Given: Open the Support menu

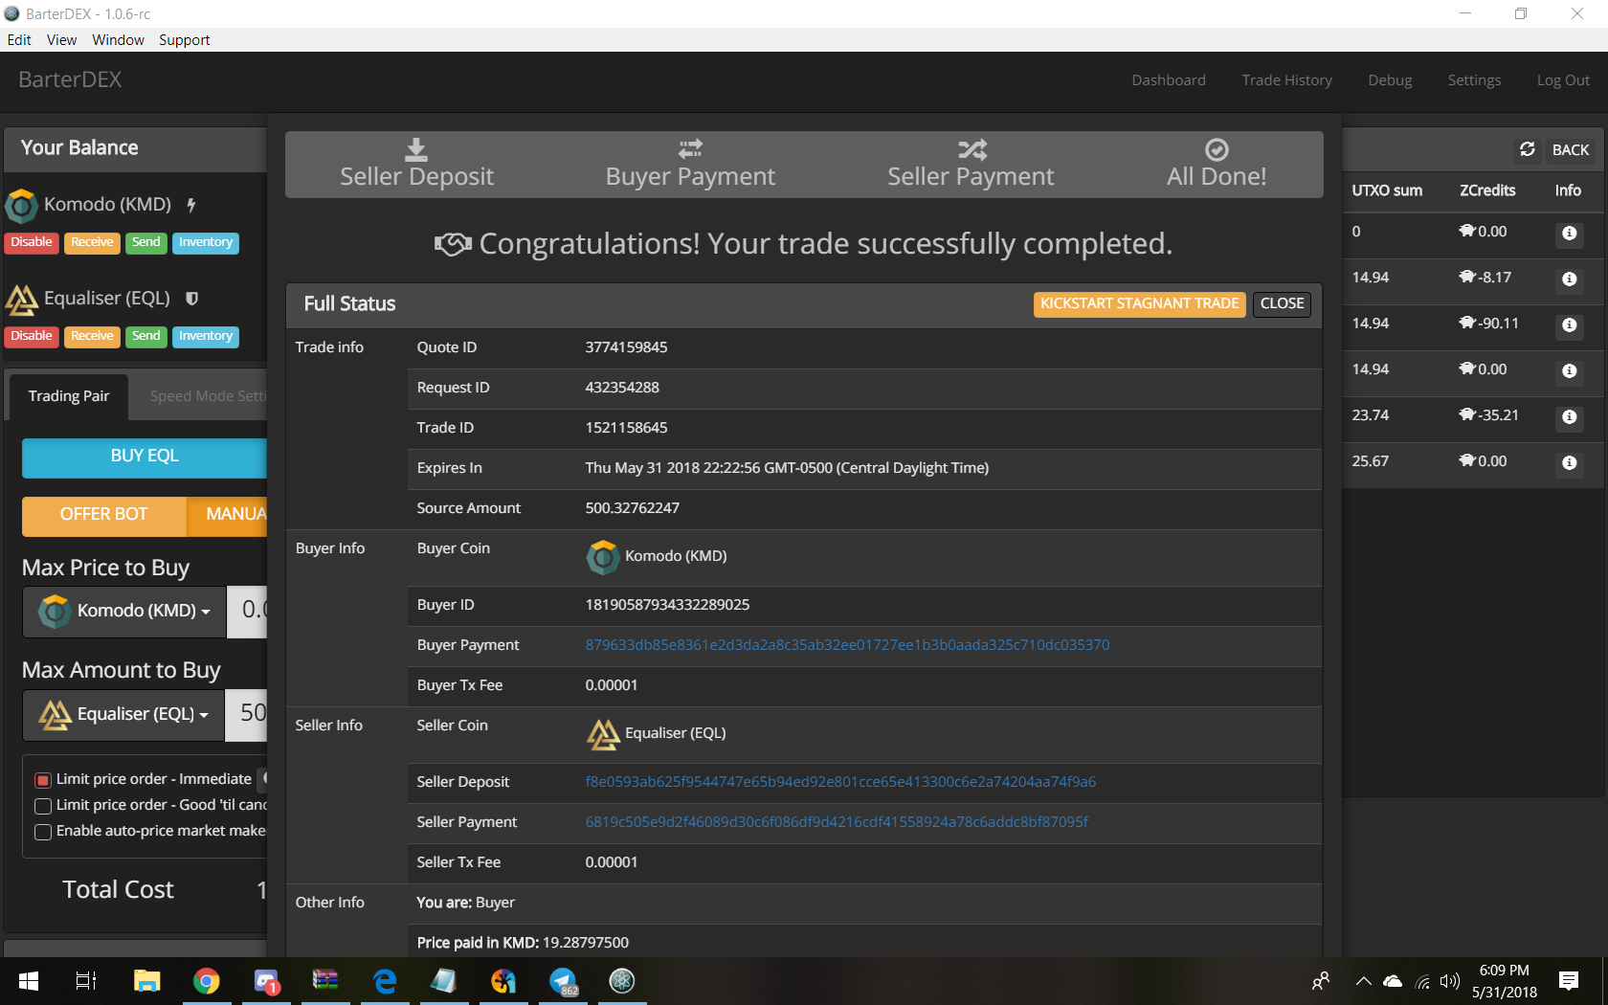Looking at the screenshot, I should (185, 40).
